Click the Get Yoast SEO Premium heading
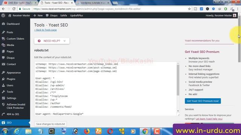Viewport: 241px width, 135px height. pos(202,52)
